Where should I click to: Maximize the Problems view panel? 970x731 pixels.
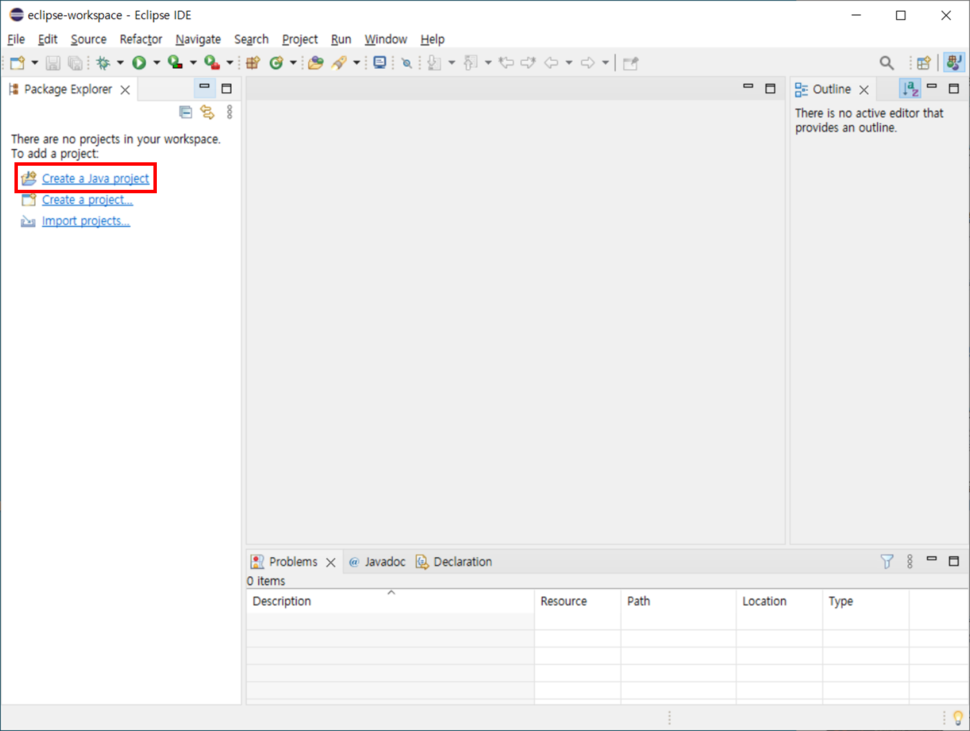(x=953, y=561)
